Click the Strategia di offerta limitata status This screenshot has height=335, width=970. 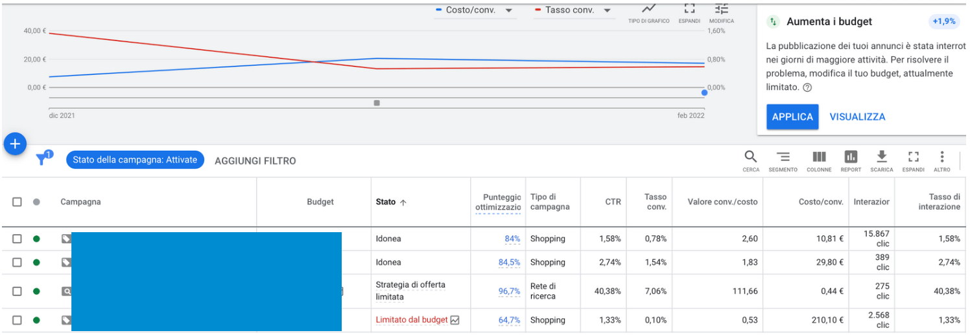410,291
